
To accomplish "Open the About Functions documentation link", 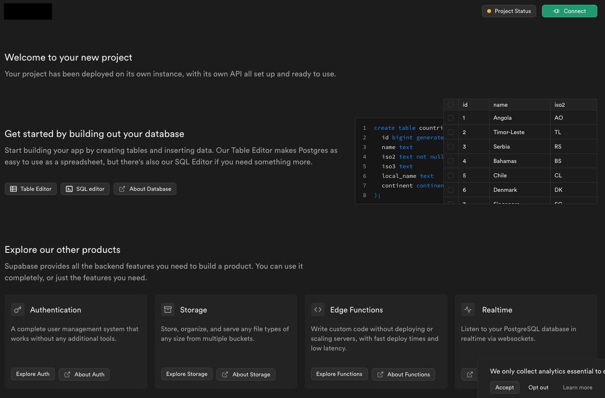I will pos(403,374).
